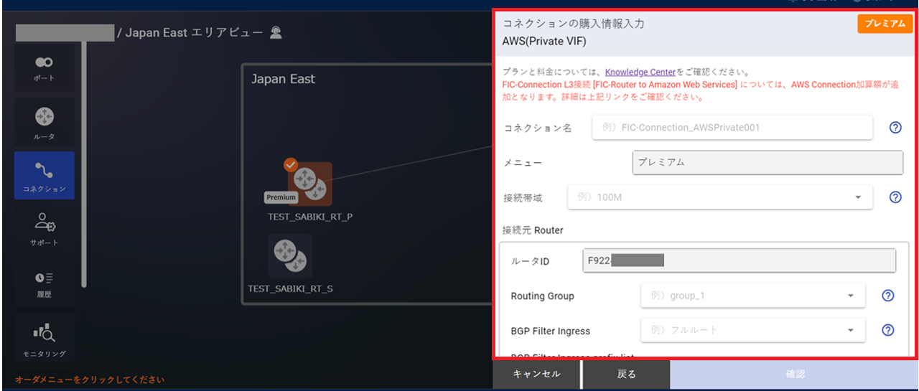This screenshot has width=919, height=391.
Task: Open help for BGP Filter Ingress
Action: [887, 330]
